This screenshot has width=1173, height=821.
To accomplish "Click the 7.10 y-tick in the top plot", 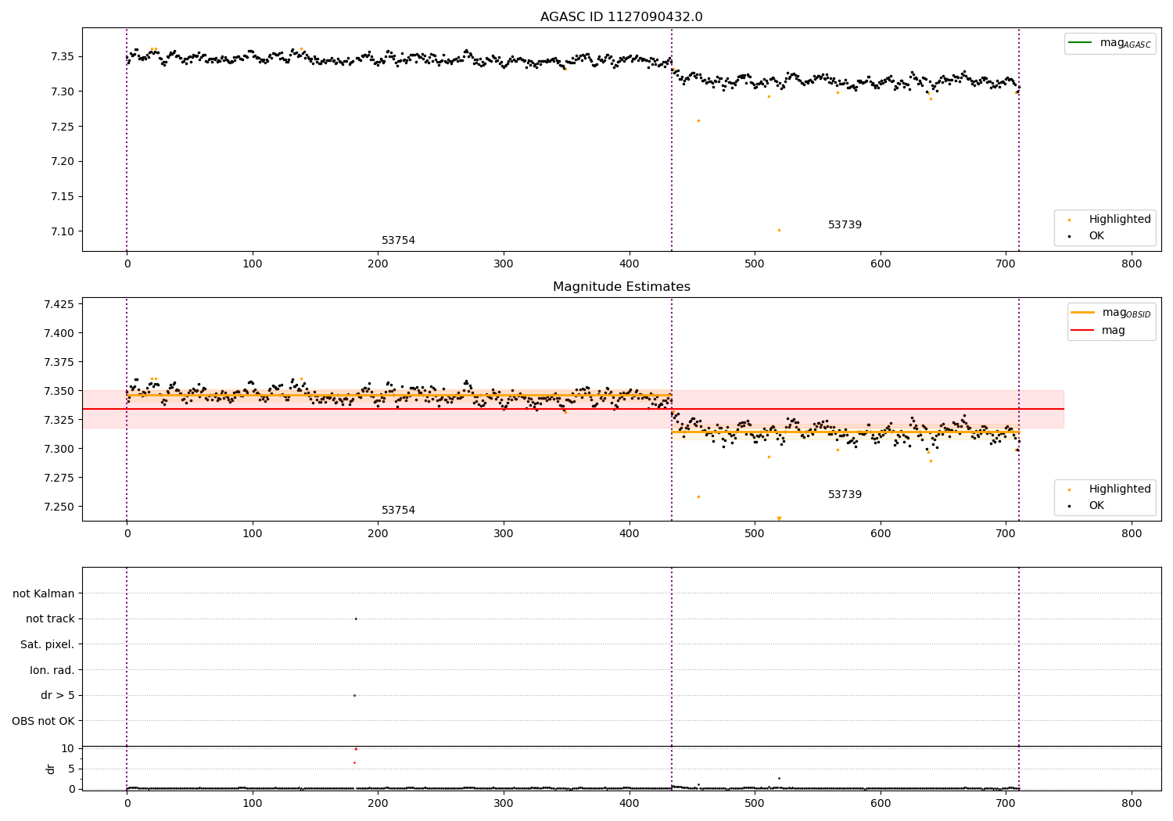I will pos(63,231).
